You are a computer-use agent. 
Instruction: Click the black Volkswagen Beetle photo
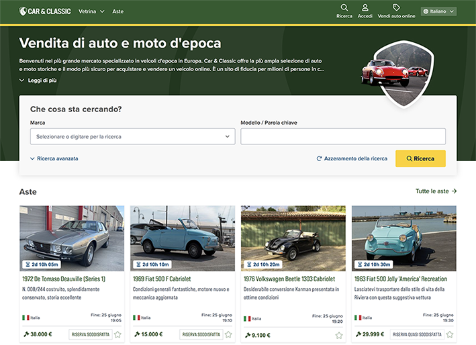[293, 238]
